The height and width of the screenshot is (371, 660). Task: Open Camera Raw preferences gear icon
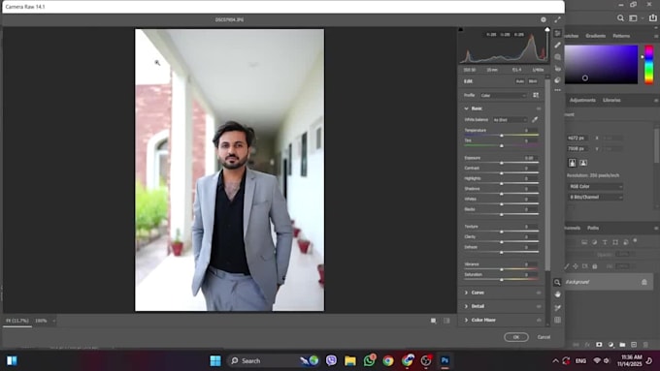click(x=544, y=19)
